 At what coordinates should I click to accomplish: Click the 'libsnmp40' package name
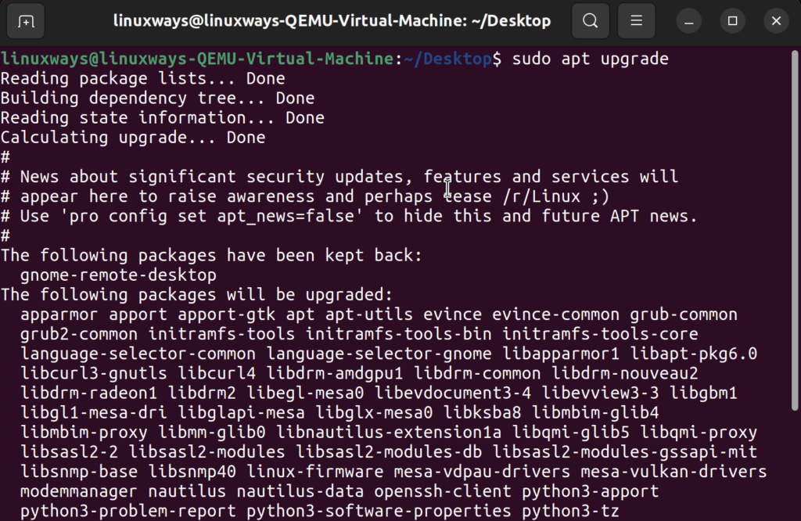192,472
